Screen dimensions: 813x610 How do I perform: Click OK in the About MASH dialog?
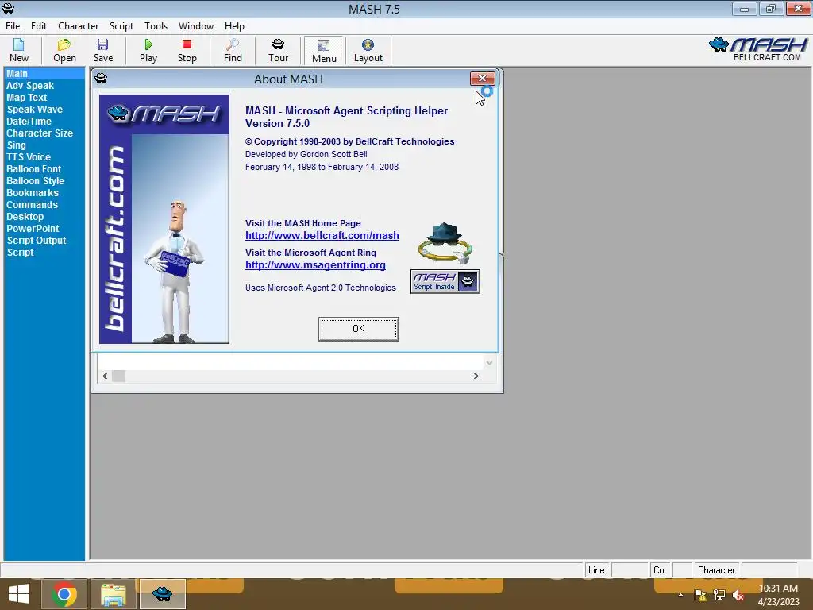click(358, 329)
